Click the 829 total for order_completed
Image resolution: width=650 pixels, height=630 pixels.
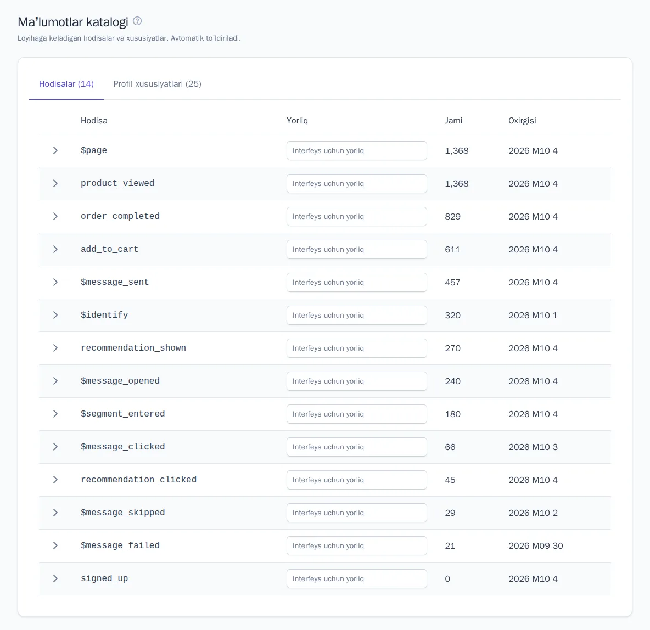pyautogui.click(x=453, y=216)
